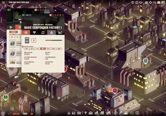Click the undo action icon in bottom toolbar
This screenshot has height=116, width=166.
pos(132,113)
